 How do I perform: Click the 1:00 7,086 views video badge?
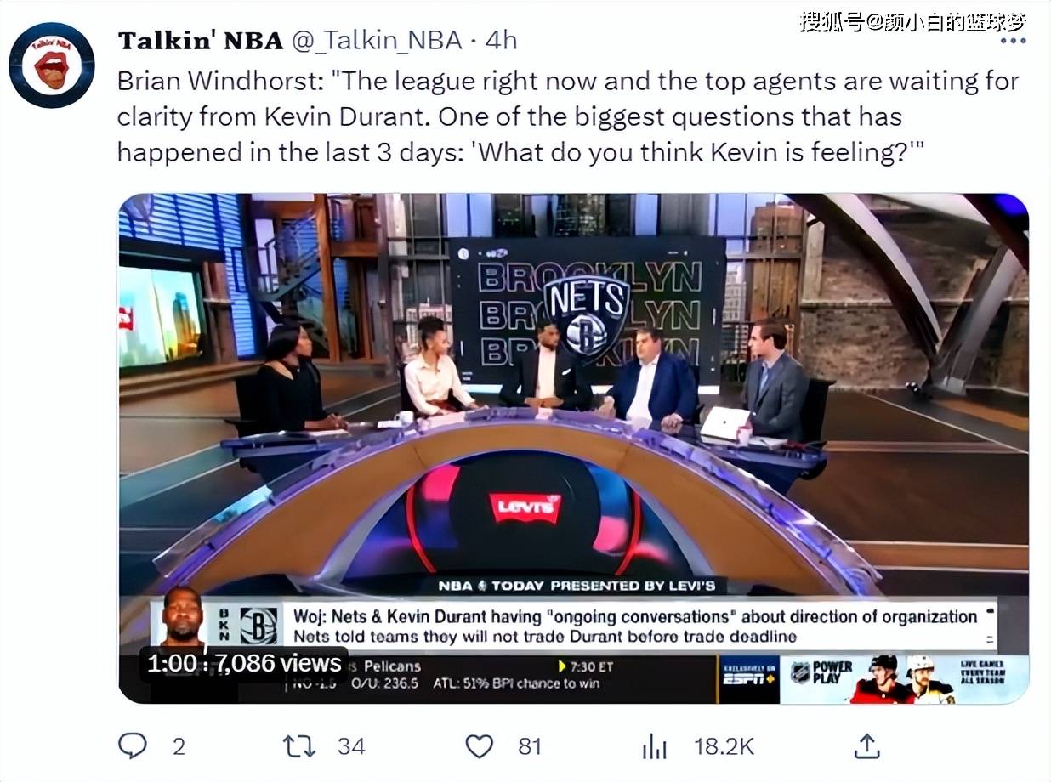(x=245, y=663)
